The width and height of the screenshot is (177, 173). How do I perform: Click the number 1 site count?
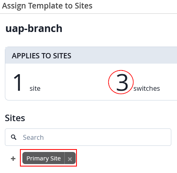18,82
